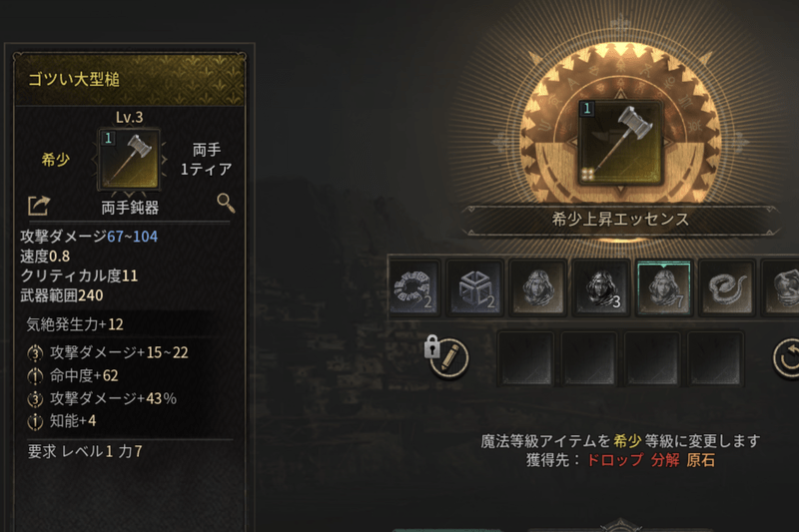Click the share icon in item panel
Viewport: 799px width, 532px height.
point(39,206)
